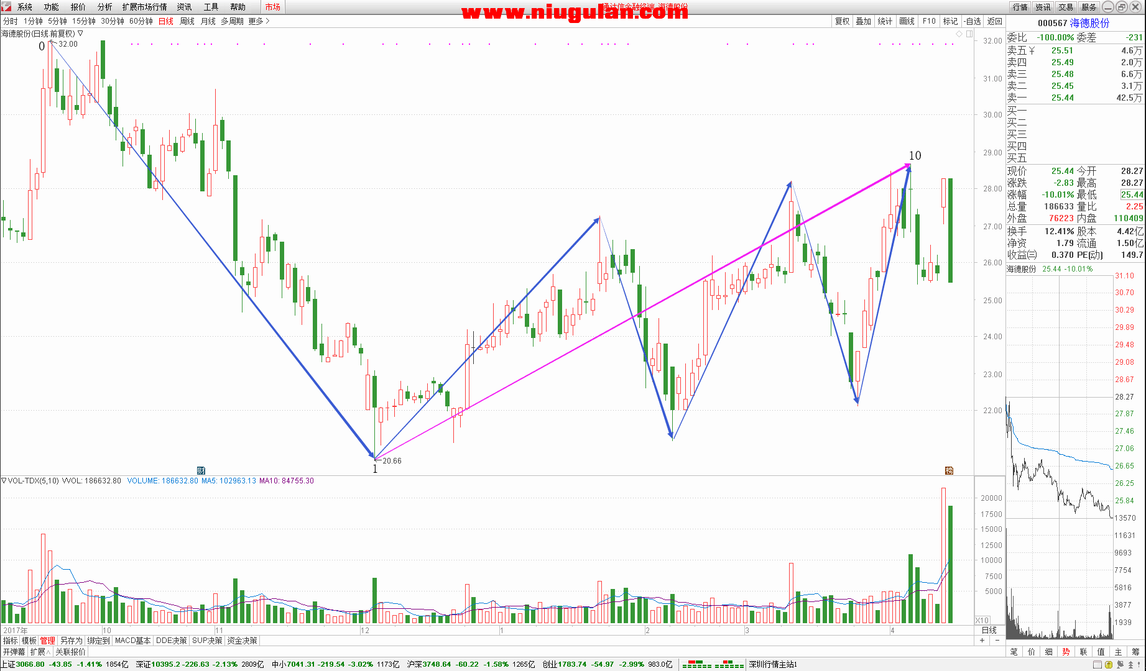This screenshot has height=671, width=1146.
Task: Select the 资金决策 template tab
Action: click(242, 641)
